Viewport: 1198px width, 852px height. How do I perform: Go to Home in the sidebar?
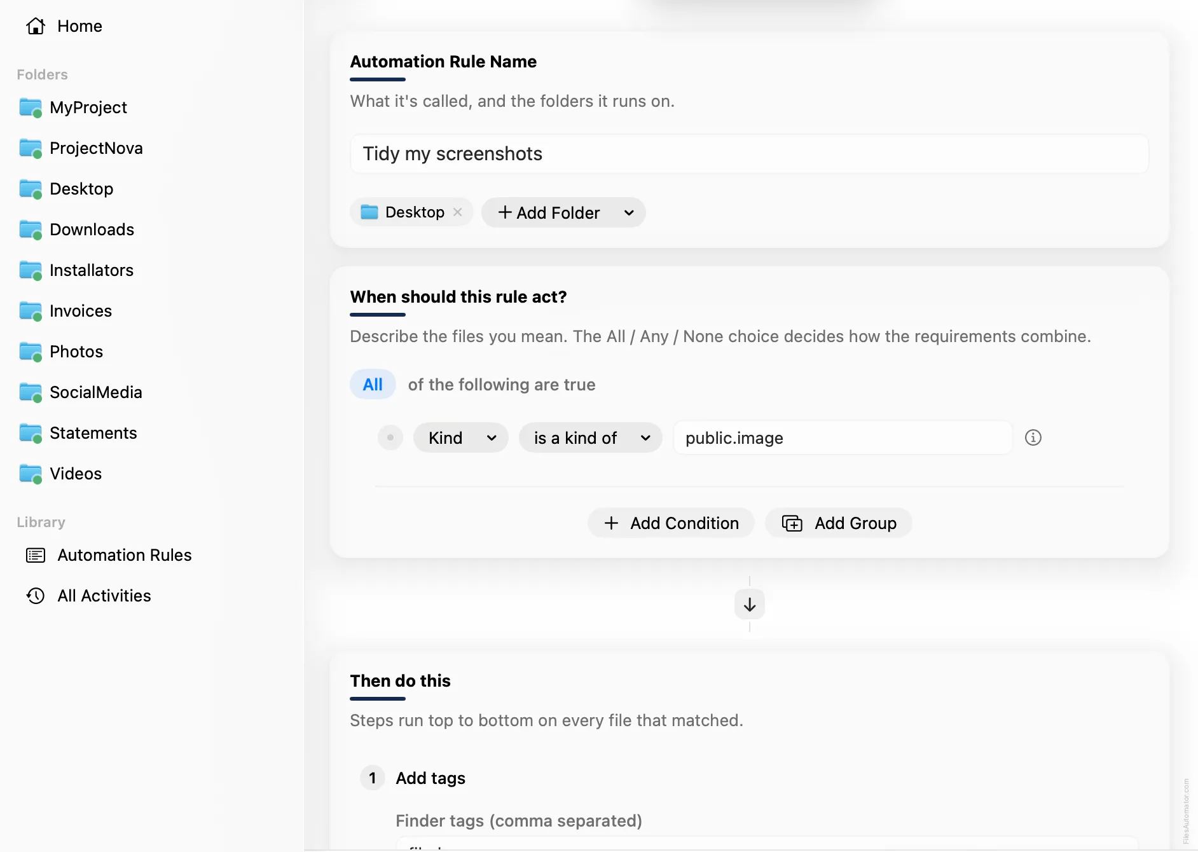(79, 26)
